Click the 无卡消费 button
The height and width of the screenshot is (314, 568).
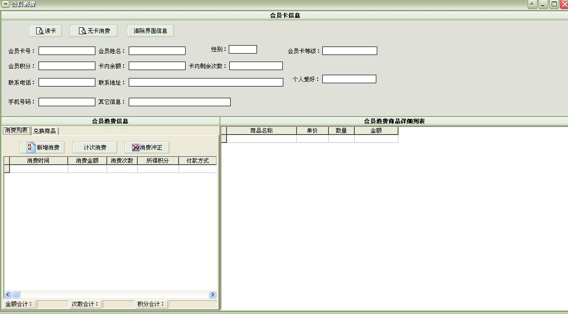(x=93, y=31)
